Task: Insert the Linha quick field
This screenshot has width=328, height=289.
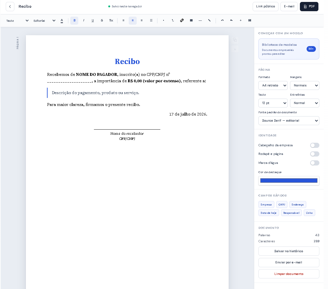Action: pyautogui.click(x=309, y=213)
